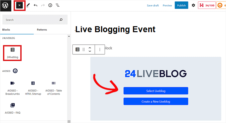Move block down with chevron
Screen dimensions: 226x123
click(x=90, y=51)
